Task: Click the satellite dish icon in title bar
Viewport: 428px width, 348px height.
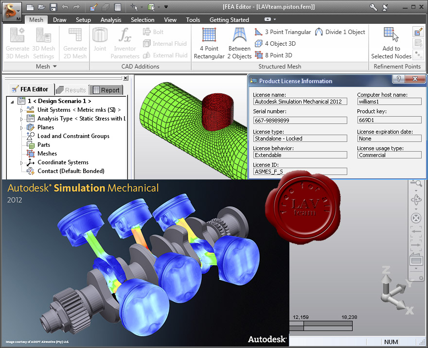Action: coord(385,7)
